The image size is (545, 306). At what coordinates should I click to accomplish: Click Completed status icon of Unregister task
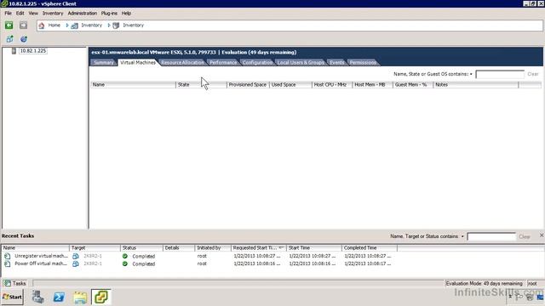pos(125,256)
